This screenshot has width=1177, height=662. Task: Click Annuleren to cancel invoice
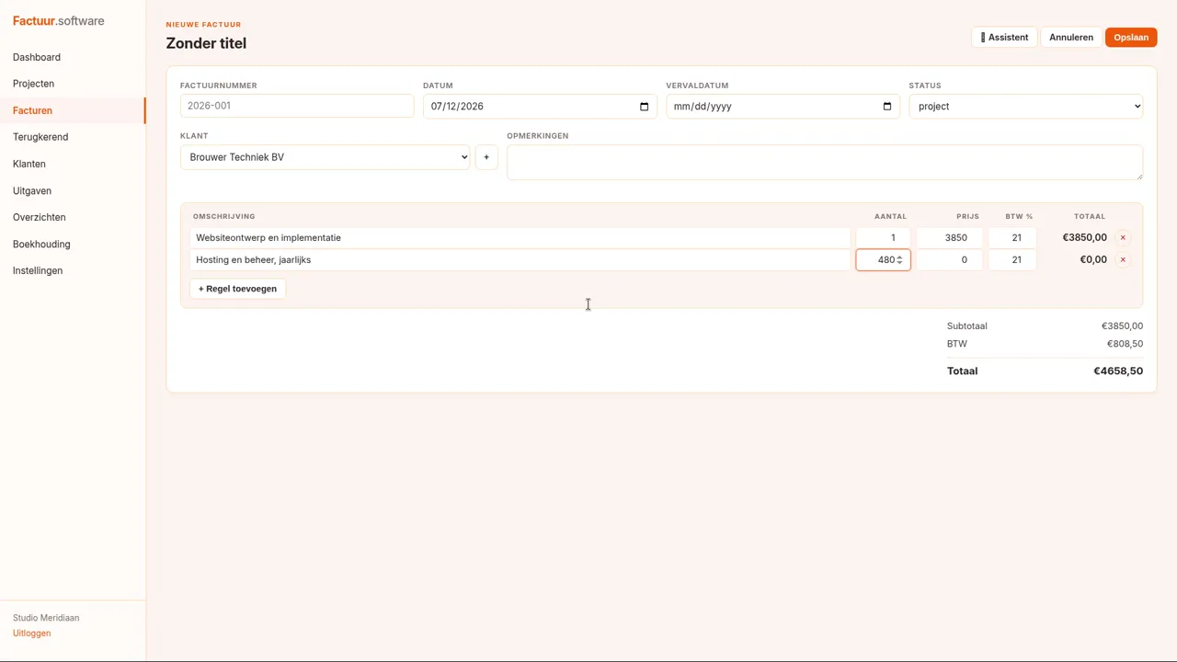click(1071, 37)
